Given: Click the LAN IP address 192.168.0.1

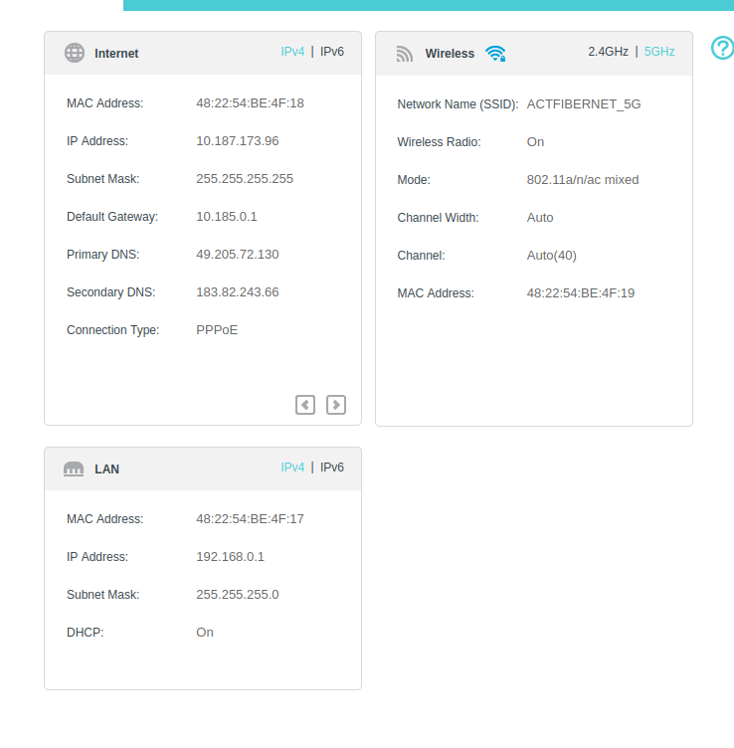Looking at the screenshot, I should [x=230, y=557].
